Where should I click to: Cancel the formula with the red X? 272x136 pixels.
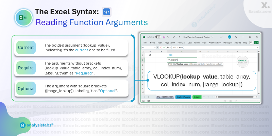click(x=161, y=47)
